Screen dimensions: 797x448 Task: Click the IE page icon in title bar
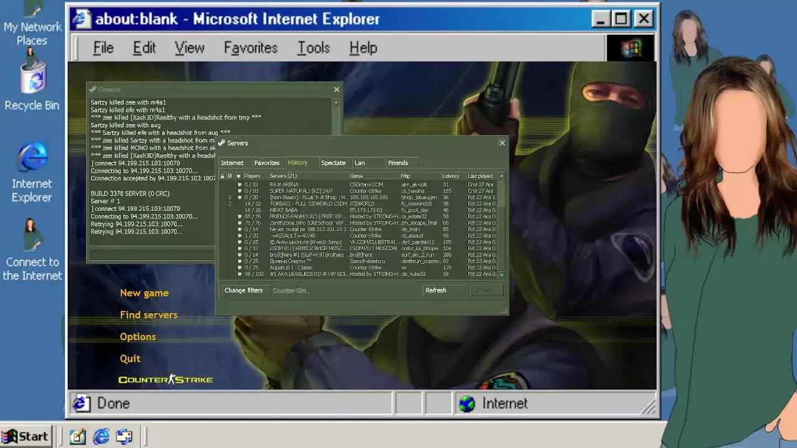pos(80,19)
